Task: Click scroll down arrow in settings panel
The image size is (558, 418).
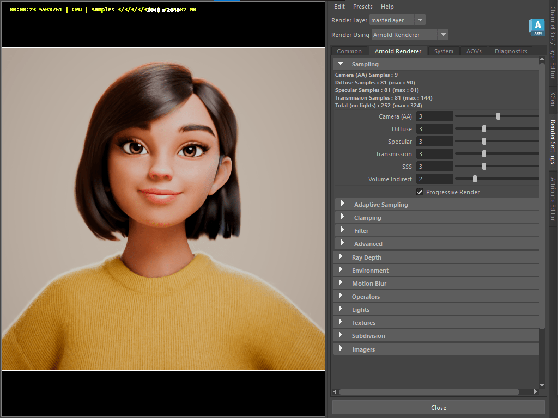Action: 542,384
